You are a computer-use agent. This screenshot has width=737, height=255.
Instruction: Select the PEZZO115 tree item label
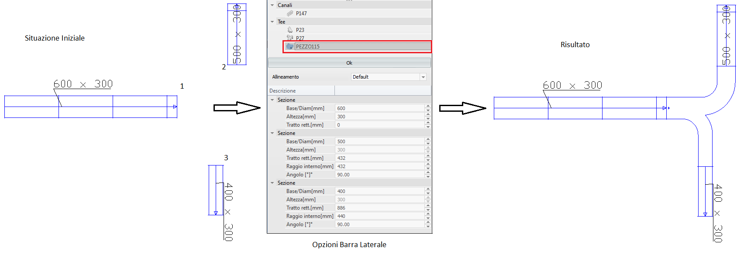coord(308,47)
